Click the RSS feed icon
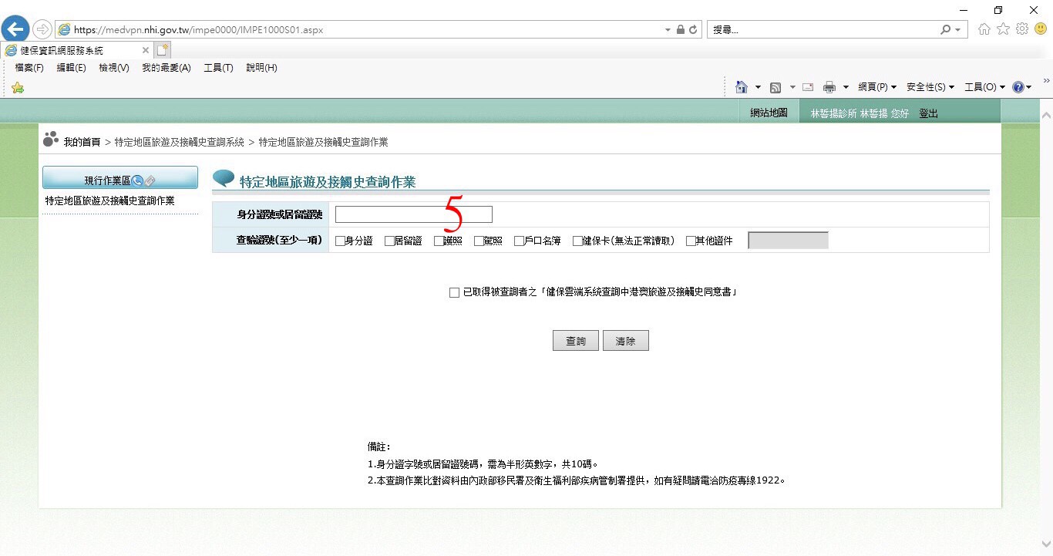 tap(775, 87)
